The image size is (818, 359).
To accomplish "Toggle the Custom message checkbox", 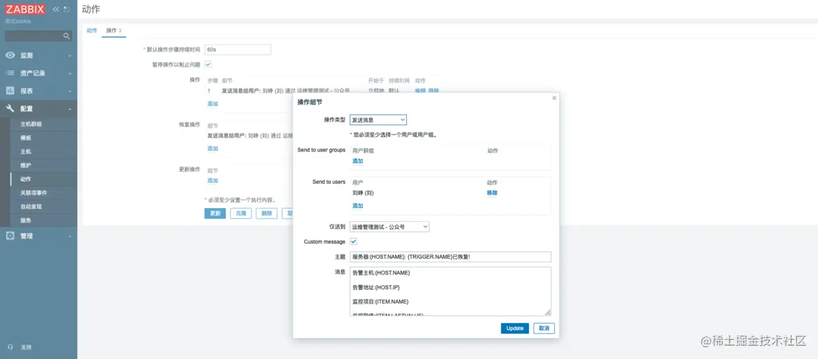I will [x=353, y=242].
